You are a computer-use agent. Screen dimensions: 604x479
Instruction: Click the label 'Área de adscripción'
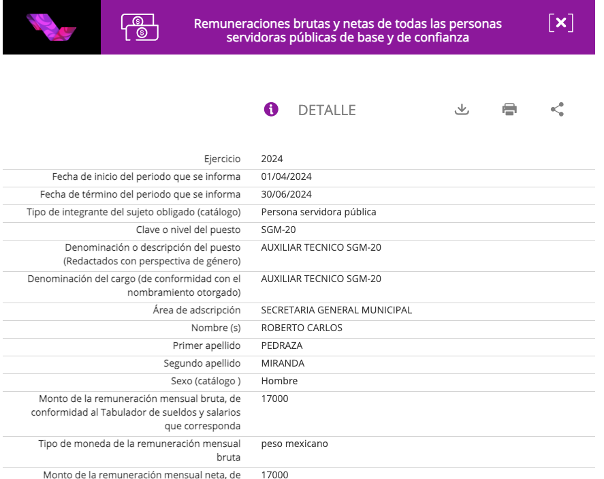197,310
